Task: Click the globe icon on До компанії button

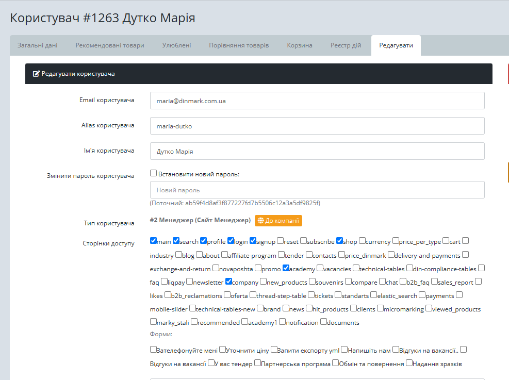Action: (260, 221)
